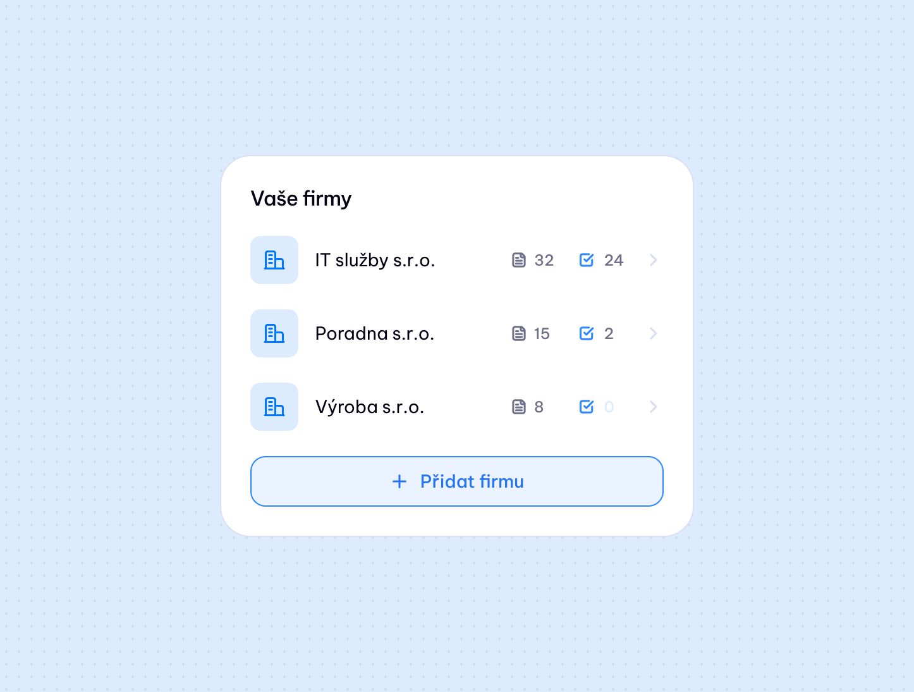
Task: Click the Vaše firmy heading
Action: click(301, 199)
